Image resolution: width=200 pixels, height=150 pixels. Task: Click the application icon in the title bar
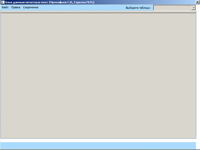pyautogui.click(x=3, y=2)
